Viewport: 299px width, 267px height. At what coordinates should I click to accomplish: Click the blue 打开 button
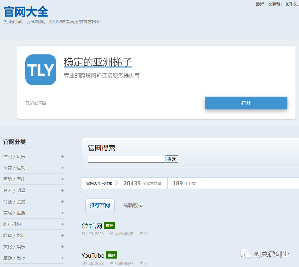click(x=246, y=103)
